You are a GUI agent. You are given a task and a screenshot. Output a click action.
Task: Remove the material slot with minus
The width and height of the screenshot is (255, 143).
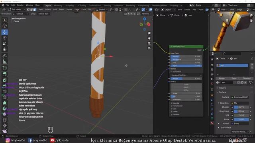[252, 68]
